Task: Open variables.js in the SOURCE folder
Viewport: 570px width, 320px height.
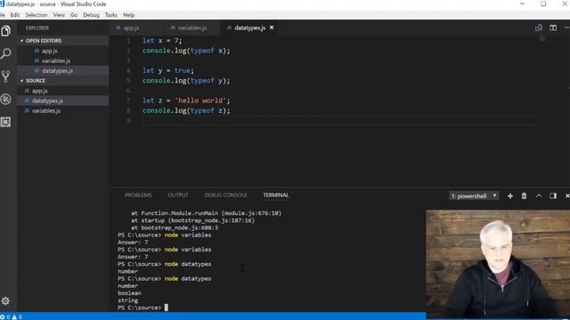Action: pyautogui.click(x=64, y=110)
